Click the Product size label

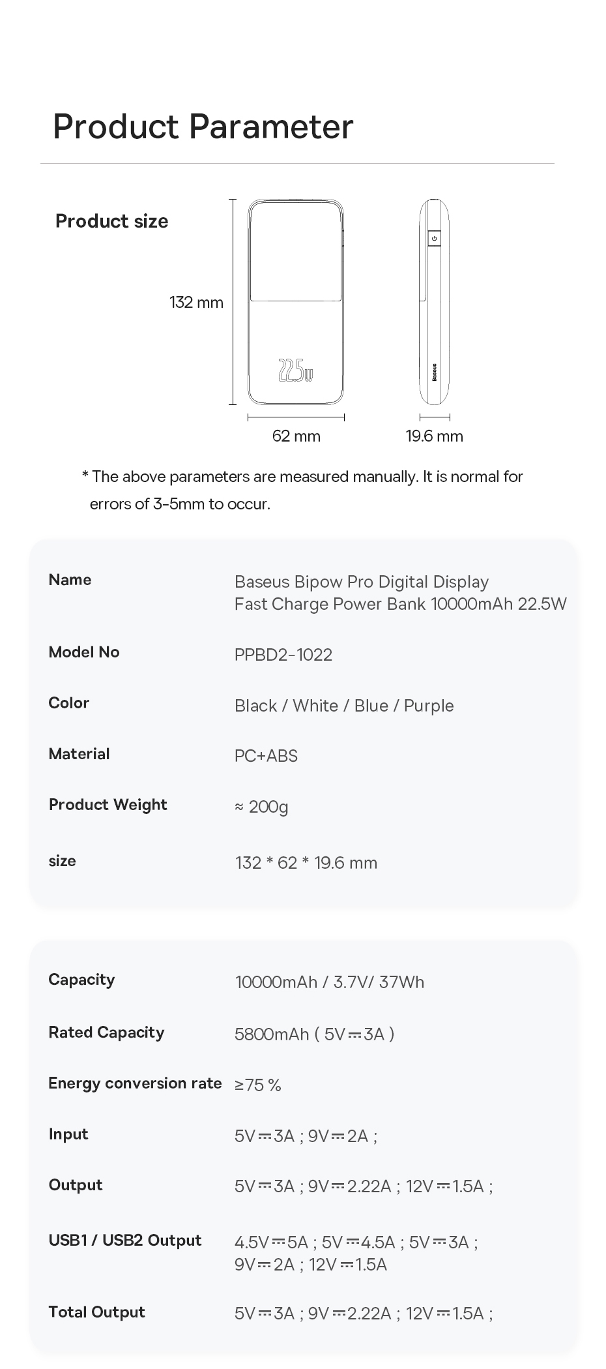point(112,222)
